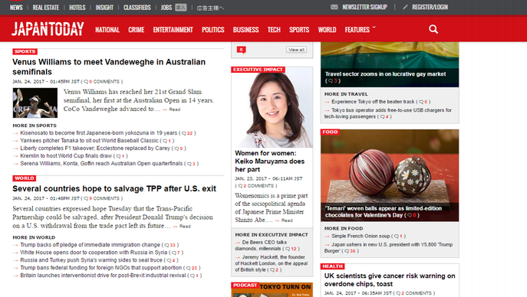Open comments bubble on Venus Williams article
Viewport: 527px width, 297px height.
86,81
